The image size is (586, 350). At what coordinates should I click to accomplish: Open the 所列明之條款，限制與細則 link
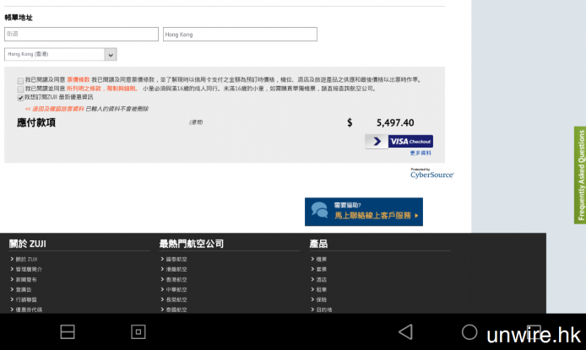[101, 89]
